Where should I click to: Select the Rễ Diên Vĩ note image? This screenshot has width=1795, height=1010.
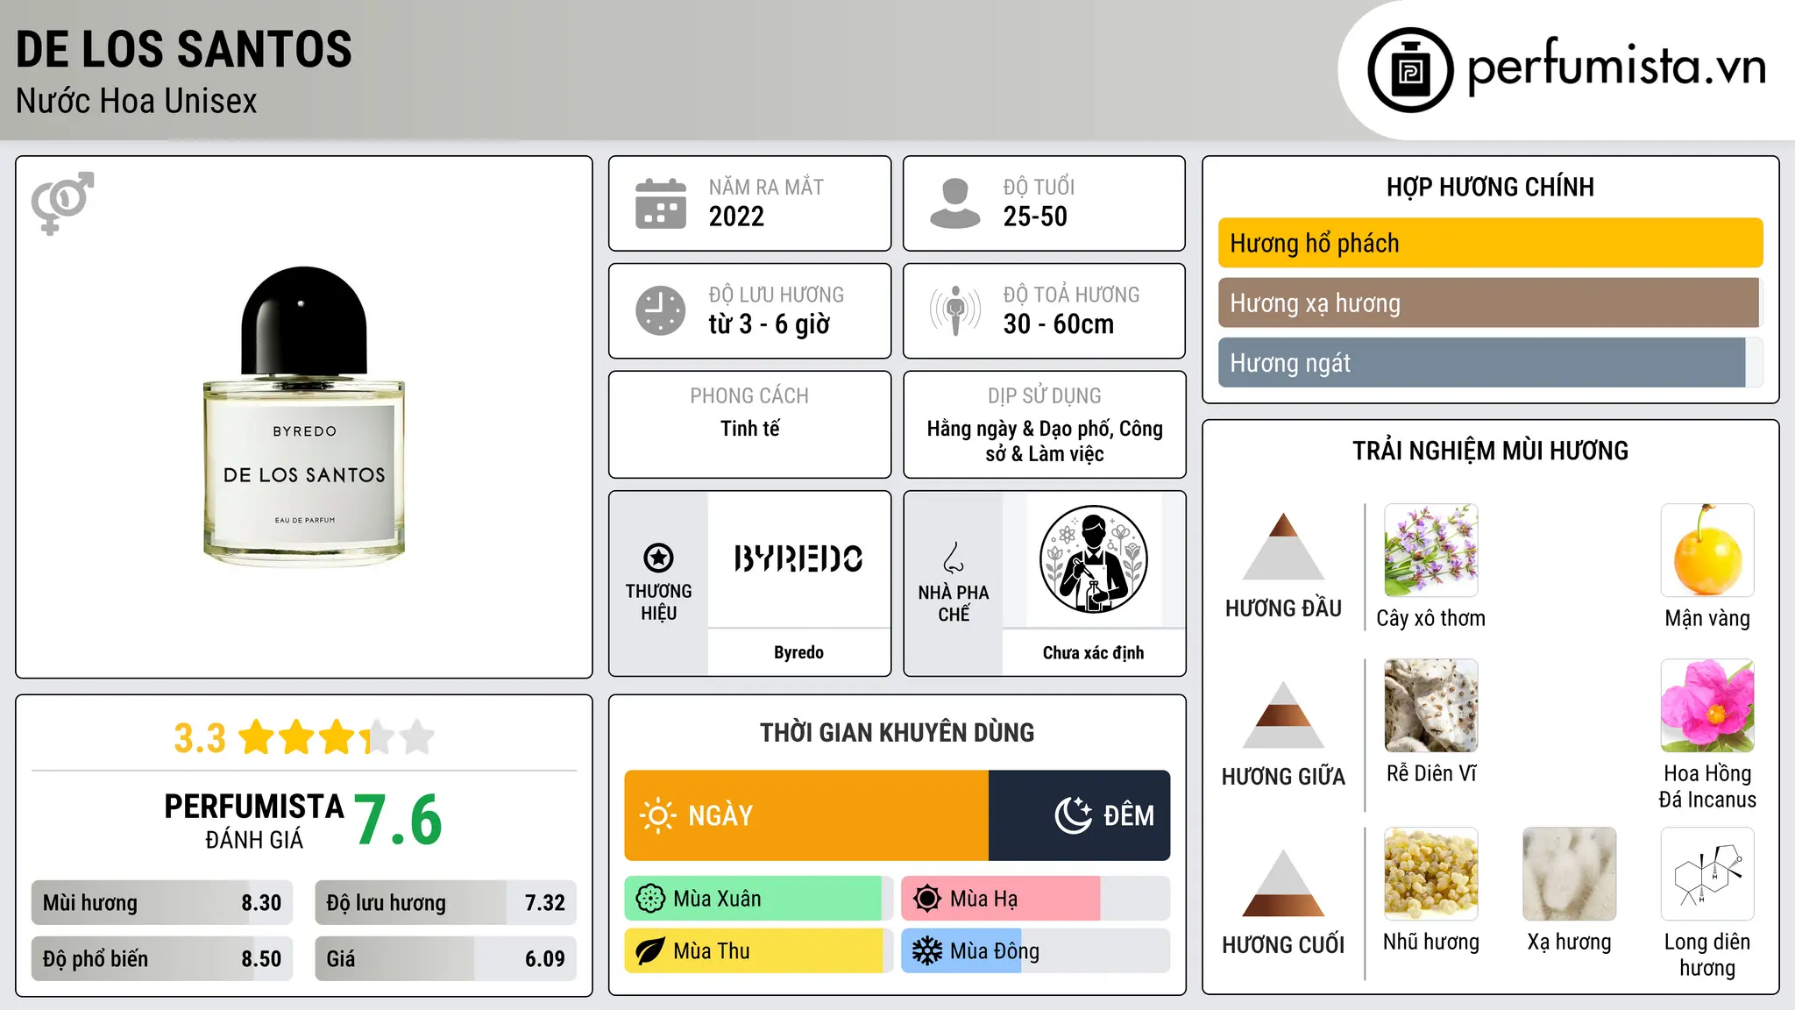coord(1431,706)
